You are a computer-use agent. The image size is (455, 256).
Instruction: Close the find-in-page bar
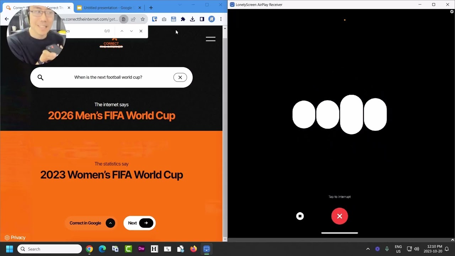click(x=141, y=31)
